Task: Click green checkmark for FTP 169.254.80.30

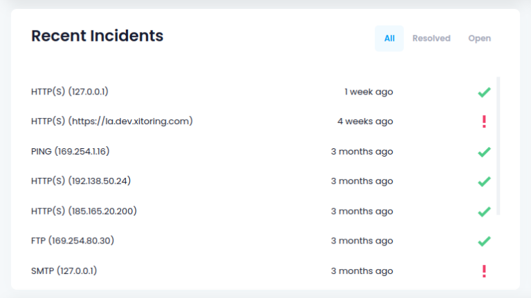Action: click(484, 241)
